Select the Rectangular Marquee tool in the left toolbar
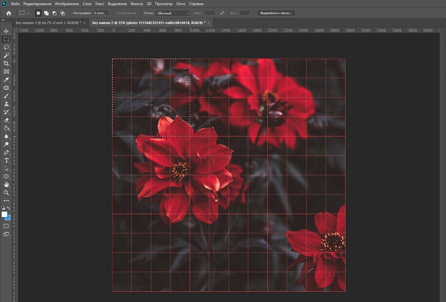 pyautogui.click(x=6, y=39)
